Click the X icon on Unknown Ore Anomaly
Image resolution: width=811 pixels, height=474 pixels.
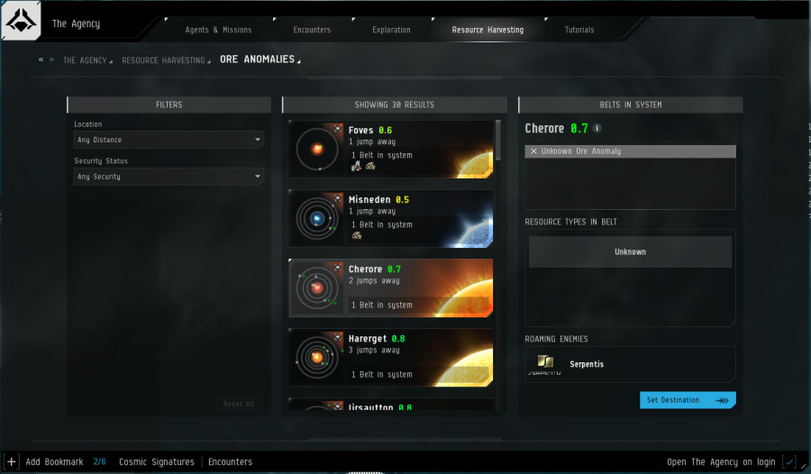[x=533, y=151]
